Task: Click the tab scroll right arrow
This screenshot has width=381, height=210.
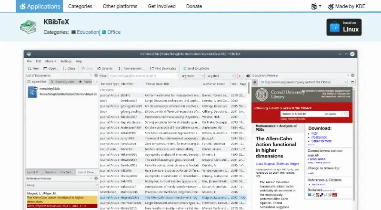Action: point(97,82)
